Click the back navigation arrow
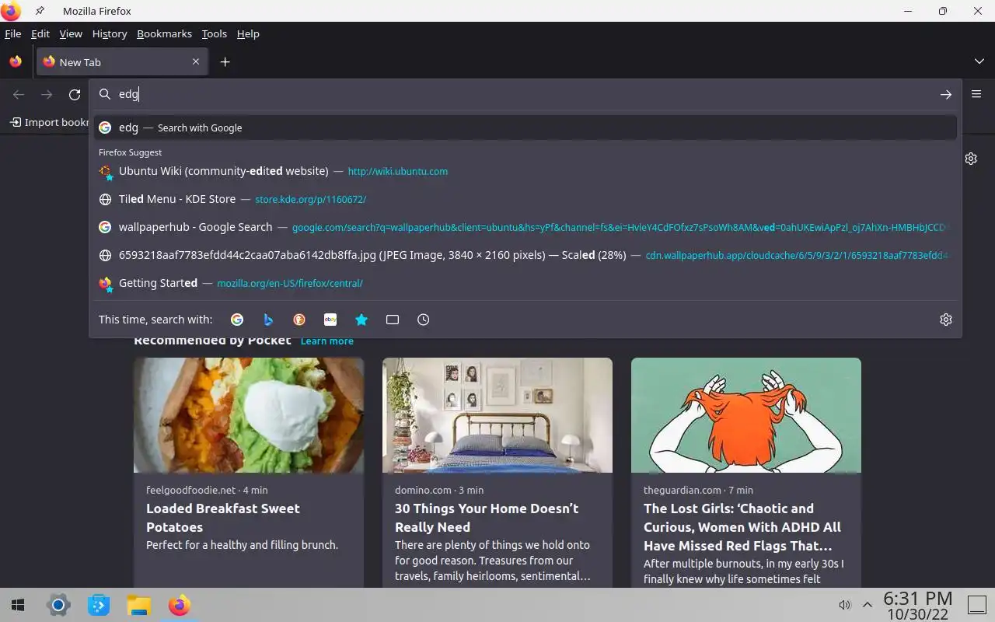Image resolution: width=995 pixels, height=622 pixels. pos(19,94)
